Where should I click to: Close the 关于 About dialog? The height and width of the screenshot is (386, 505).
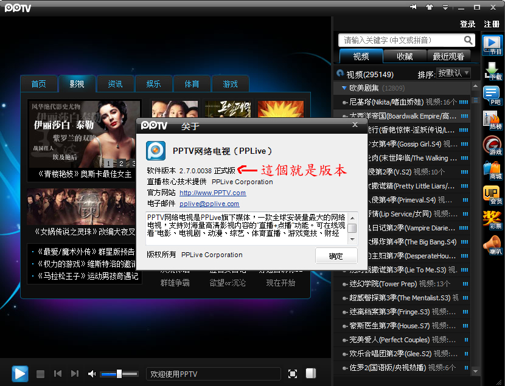click(x=355, y=125)
